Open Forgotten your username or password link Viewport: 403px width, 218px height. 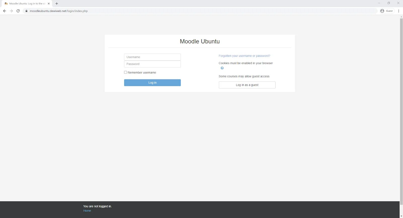(244, 56)
